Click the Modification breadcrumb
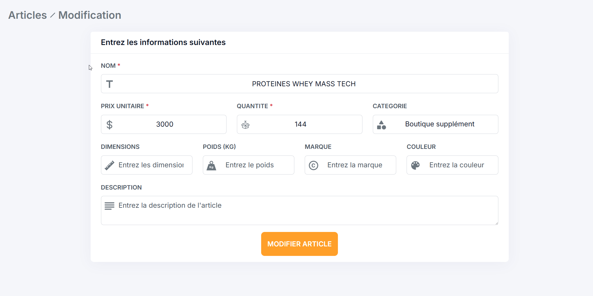593x296 pixels. coord(90,15)
